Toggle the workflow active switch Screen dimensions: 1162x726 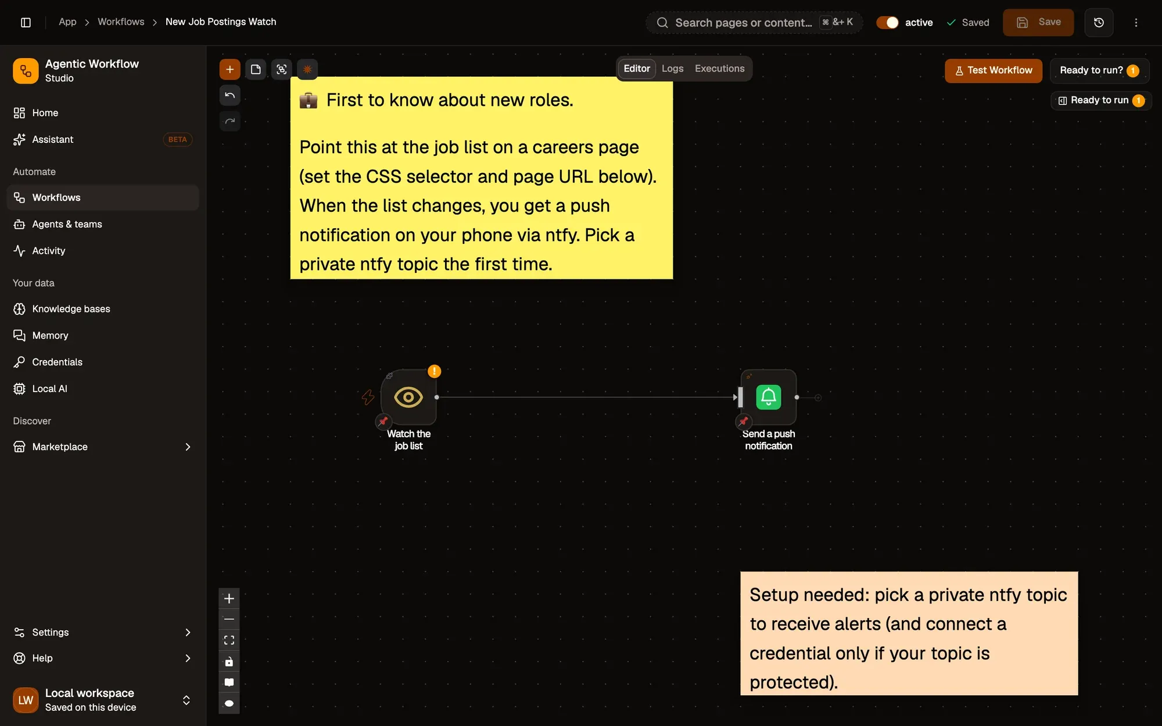click(x=887, y=23)
